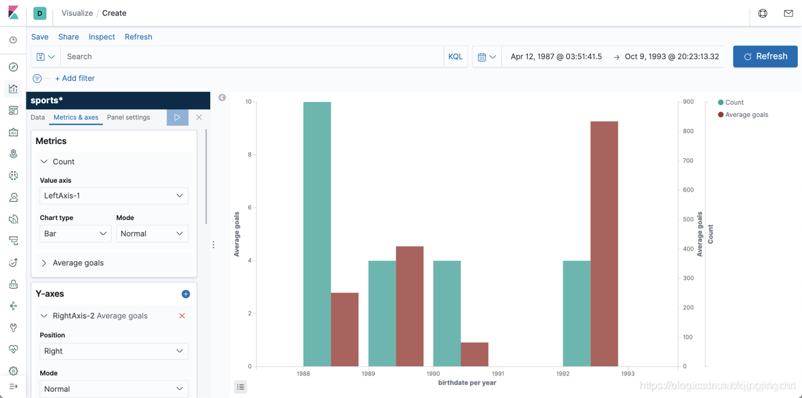Open the filter options icon
This screenshot has width=802, height=398.
37,78
